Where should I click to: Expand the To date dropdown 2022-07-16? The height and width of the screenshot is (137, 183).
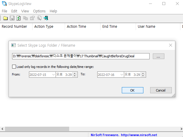[122, 75]
